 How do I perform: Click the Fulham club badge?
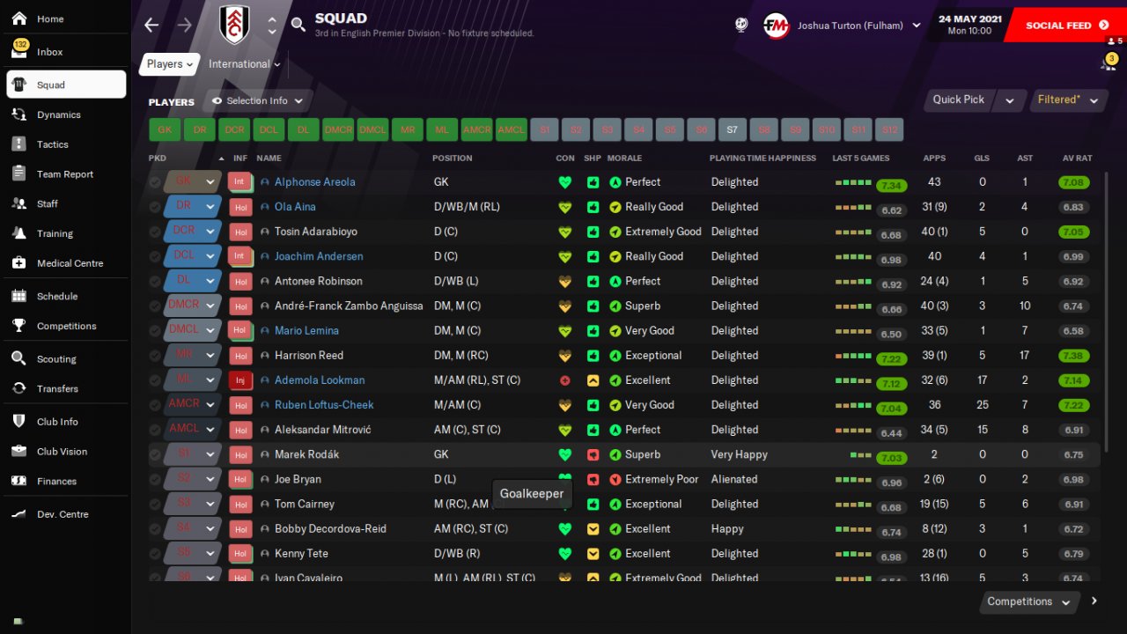click(235, 25)
